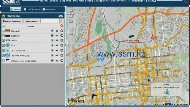
Task: Click round action button in ограничение периметра row
Action: (x=62, y=61)
